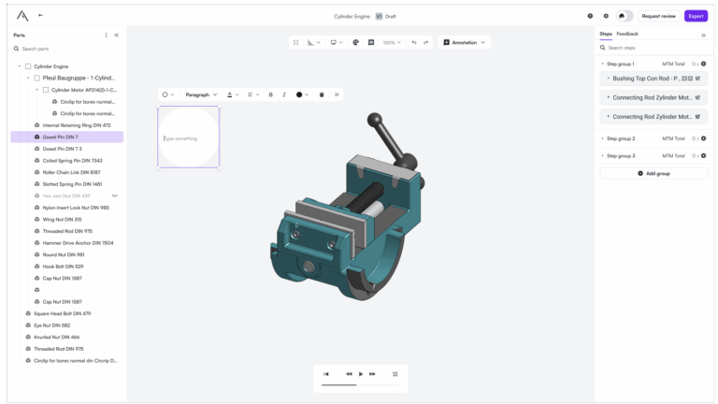Click the color palette icon in toolbar
Viewport: 718px width, 404px height.
tap(356, 43)
